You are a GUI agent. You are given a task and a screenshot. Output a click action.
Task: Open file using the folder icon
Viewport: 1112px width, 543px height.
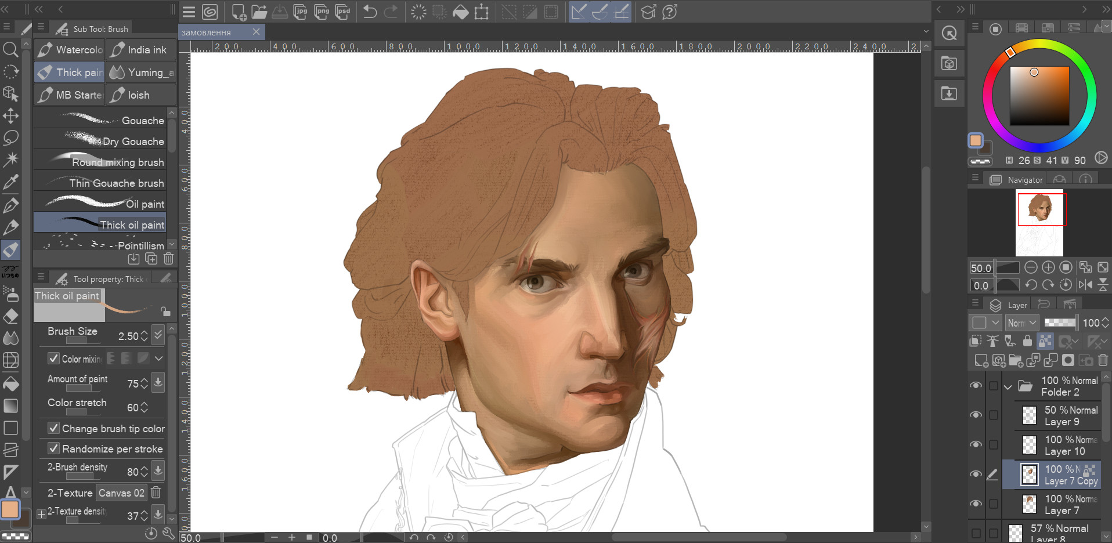click(x=259, y=12)
